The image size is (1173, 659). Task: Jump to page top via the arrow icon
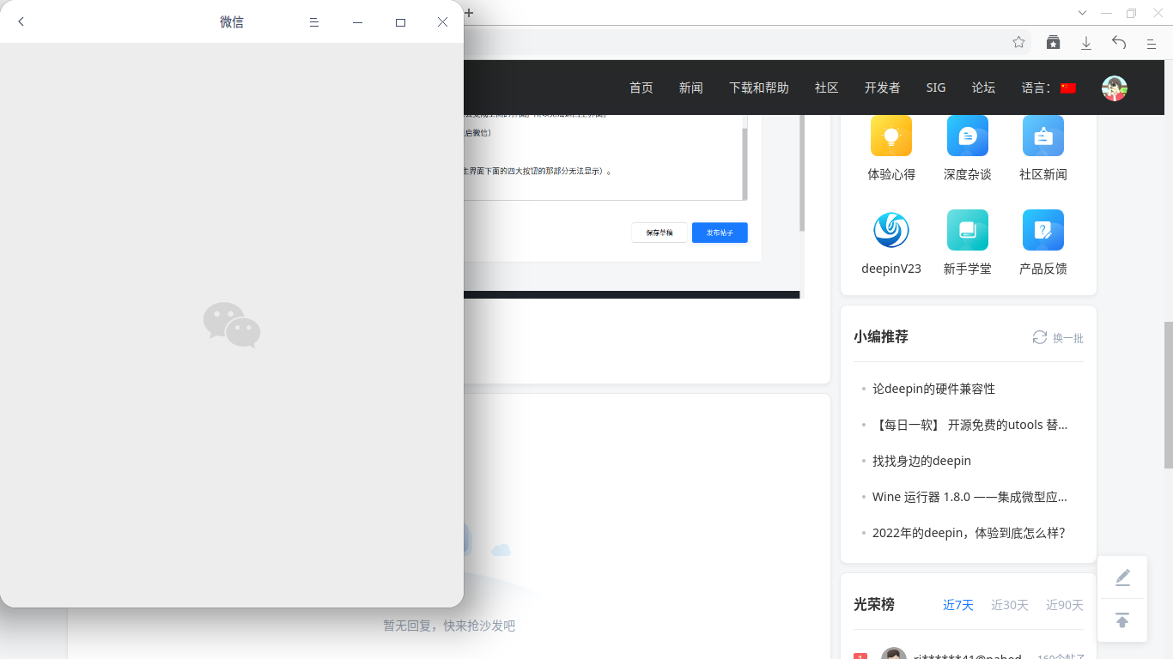[1122, 619]
